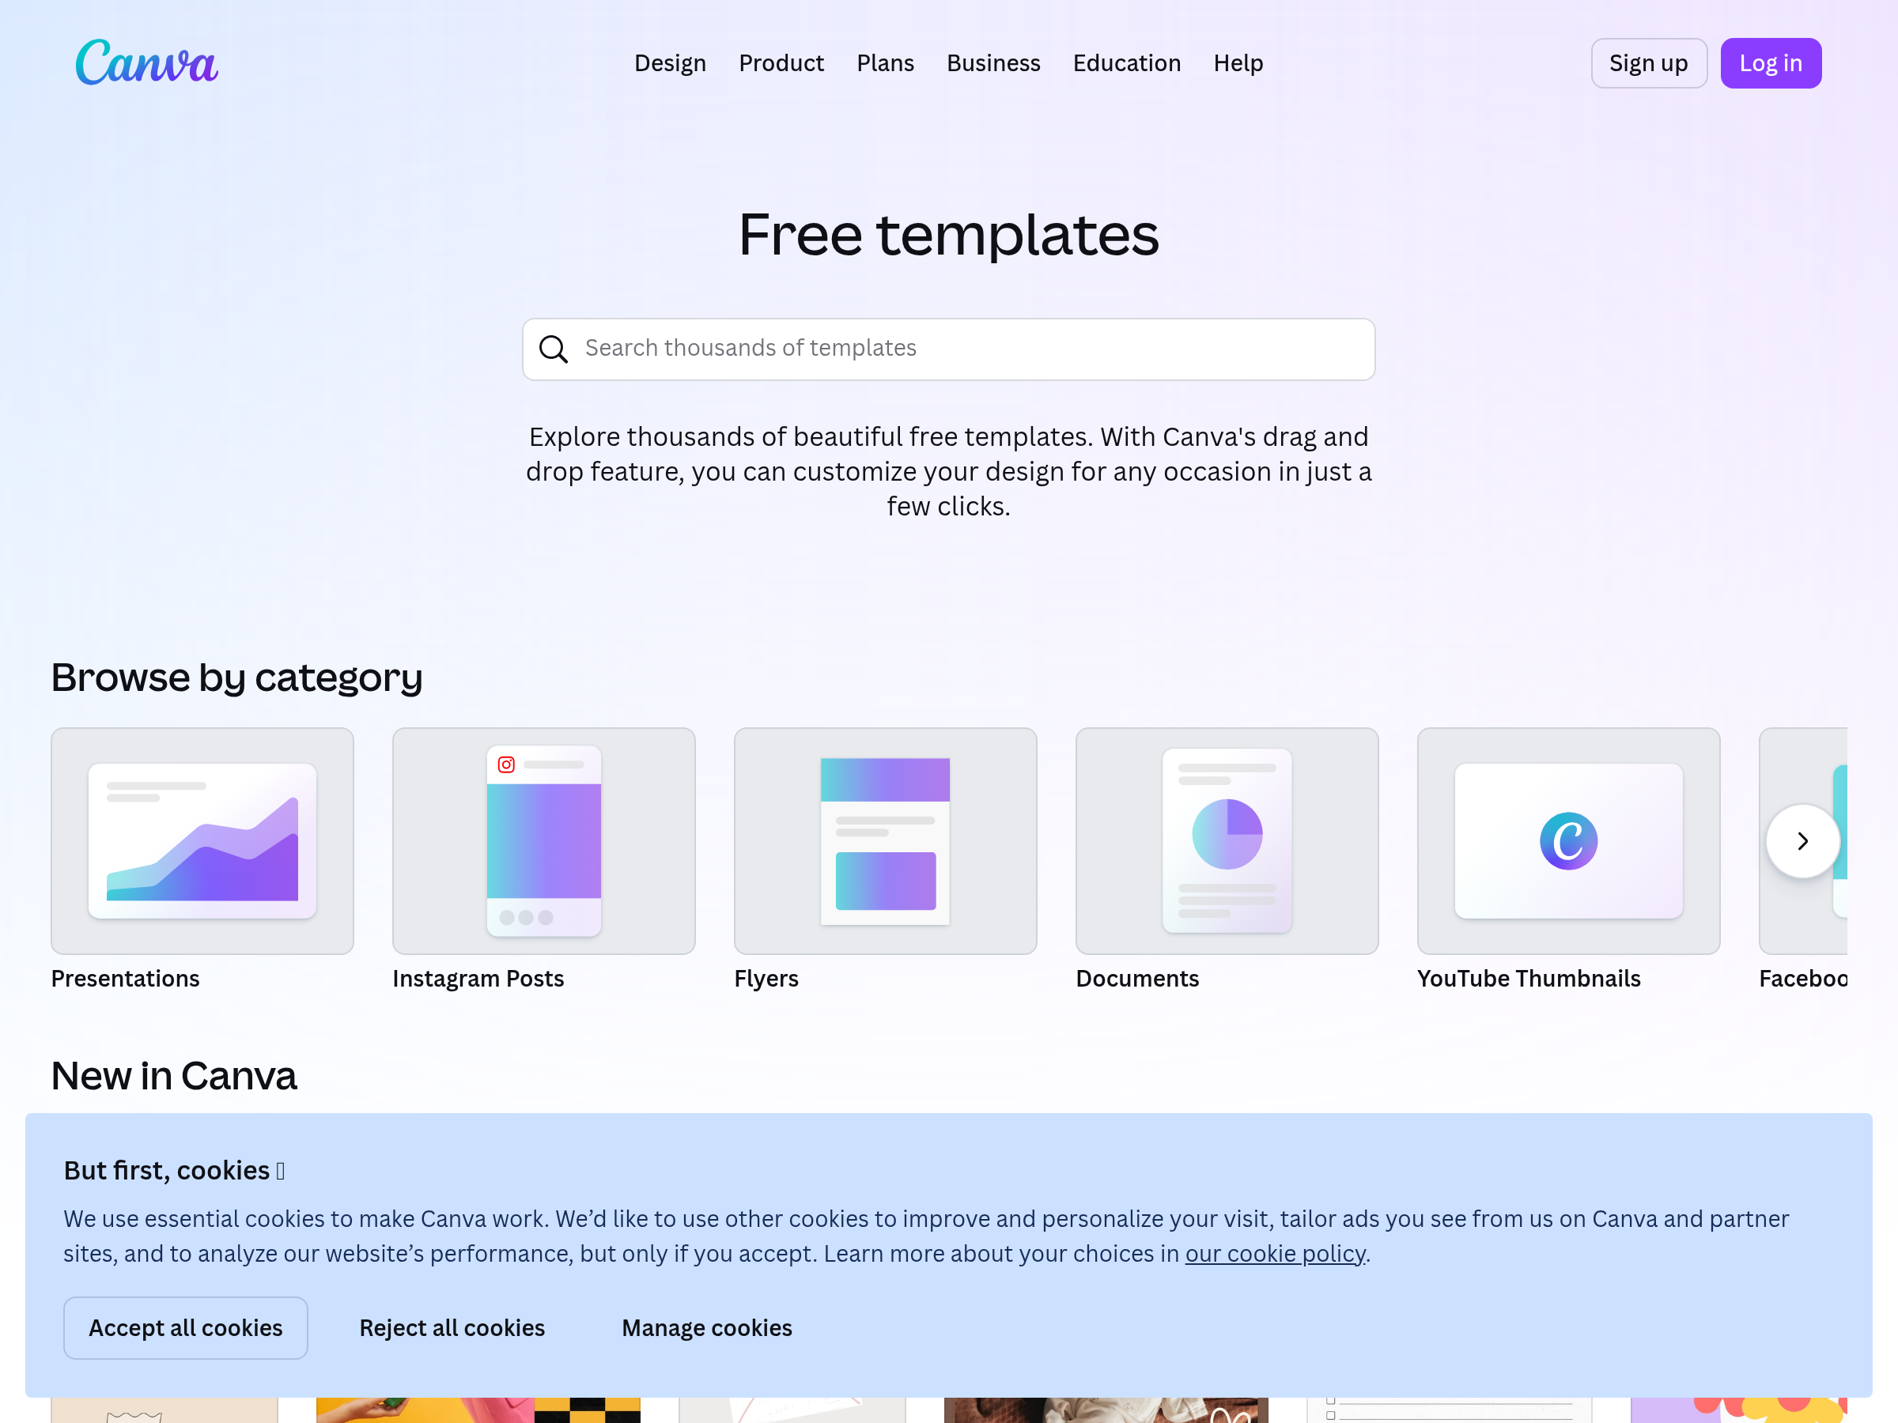Open the Help menu

click(x=1238, y=62)
